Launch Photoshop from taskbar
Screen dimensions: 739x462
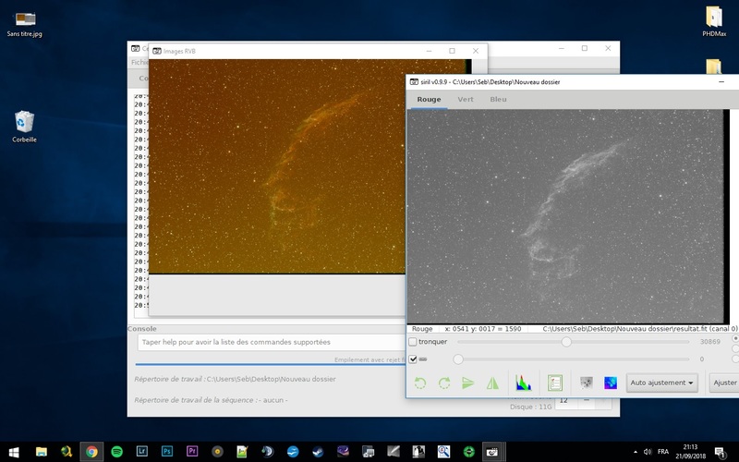166,452
